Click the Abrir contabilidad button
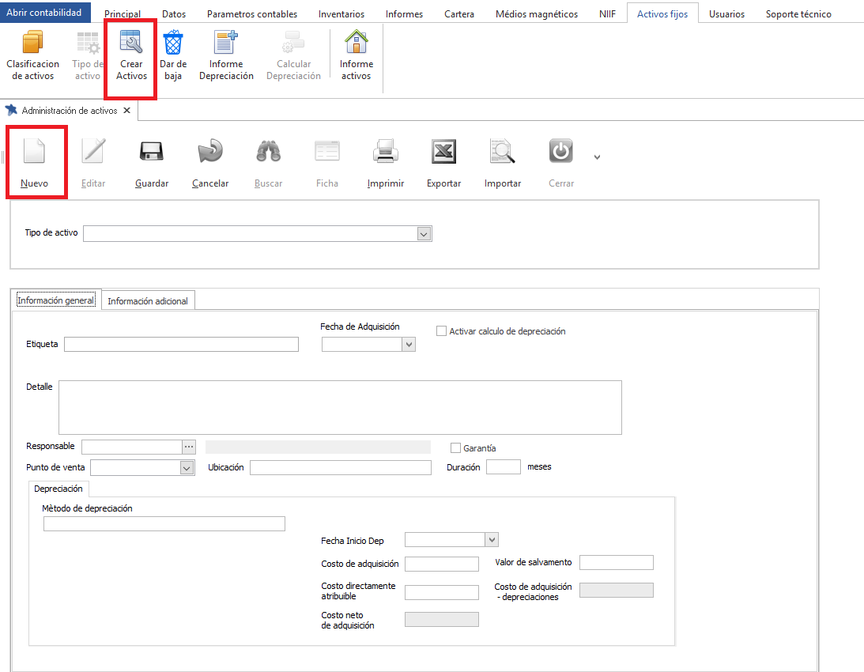The image size is (864, 672). pyautogui.click(x=44, y=13)
